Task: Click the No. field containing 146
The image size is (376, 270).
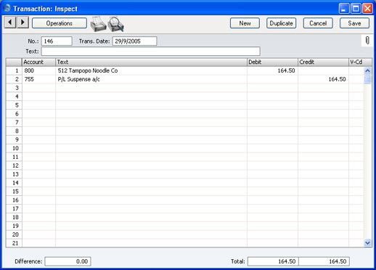Action: (x=57, y=41)
